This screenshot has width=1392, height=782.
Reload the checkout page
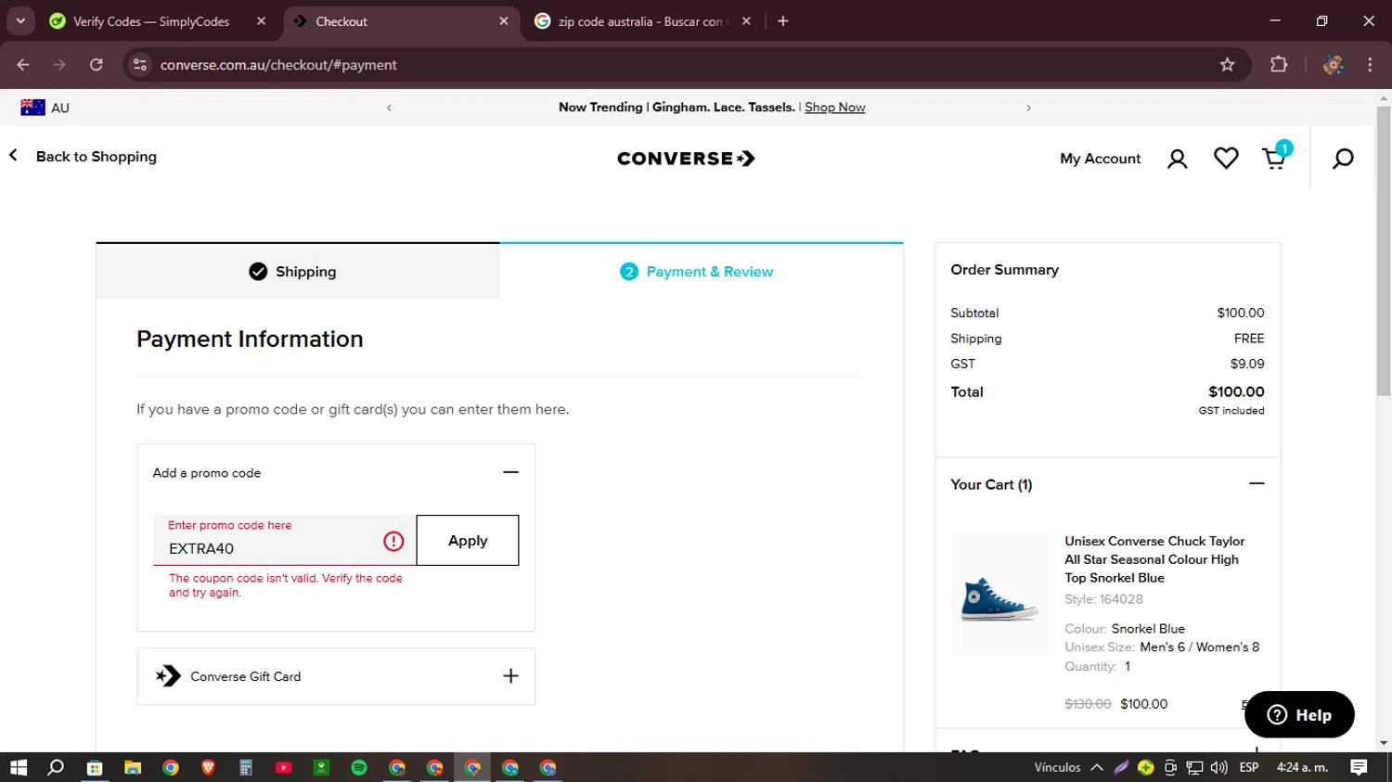(x=97, y=65)
